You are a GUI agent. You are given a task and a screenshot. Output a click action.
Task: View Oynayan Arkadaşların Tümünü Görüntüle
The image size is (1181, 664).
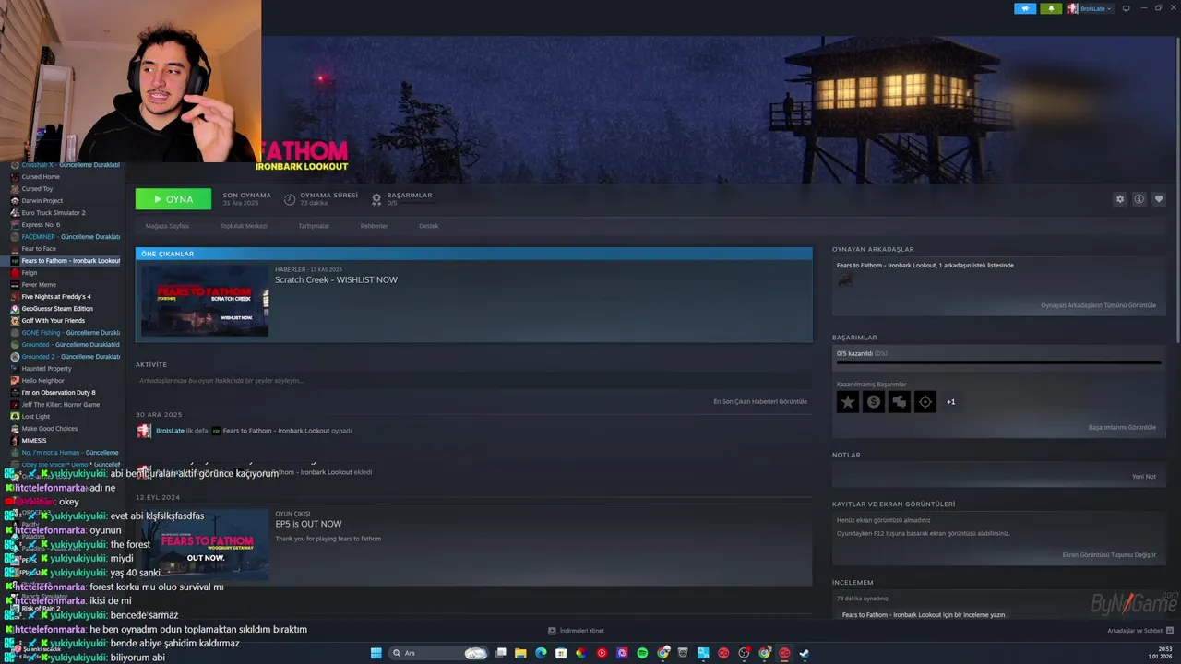click(x=1098, y=305)
